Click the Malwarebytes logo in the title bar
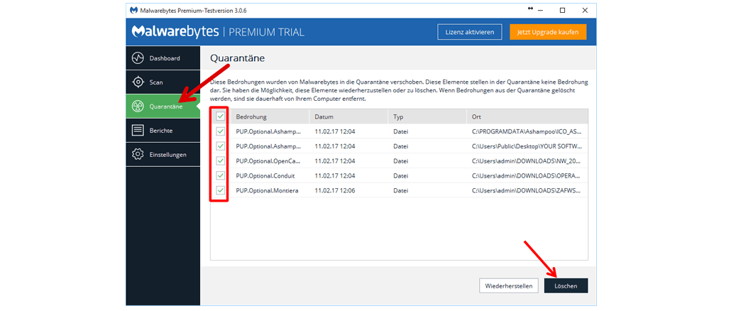Image resolution: width=731 pixels, height=311 pixels. (x=134, y=10)
